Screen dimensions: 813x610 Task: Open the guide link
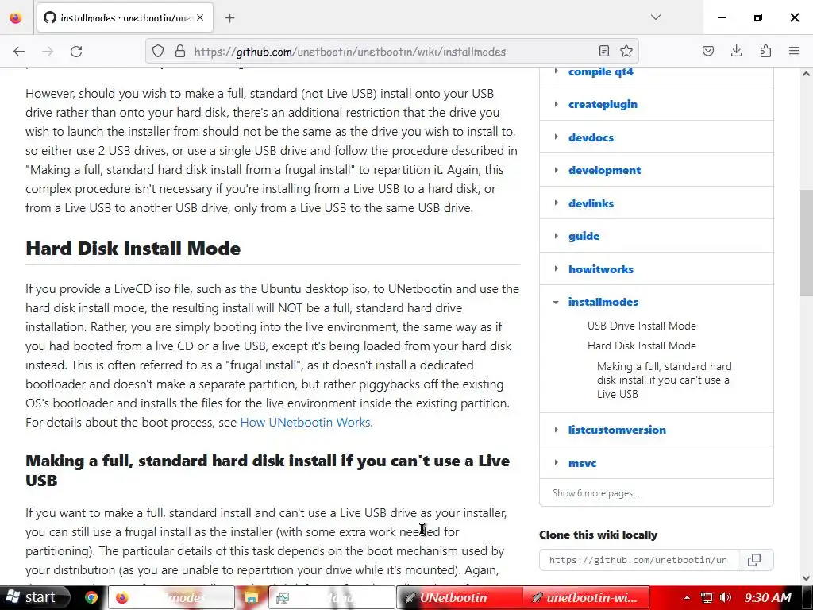coord(584,236)
